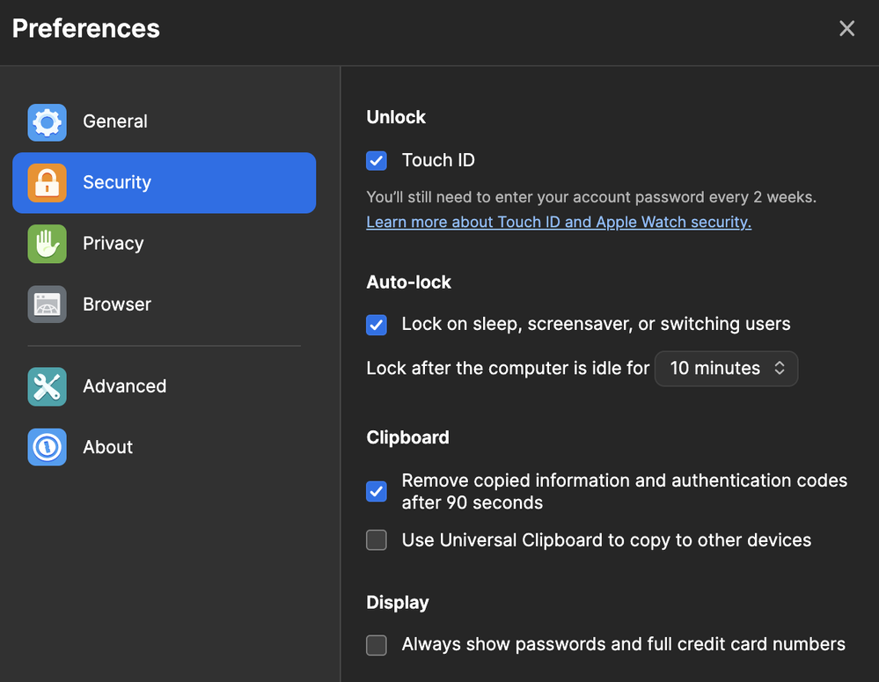
Task: Toggle Remove copied information after 90 seconds
Action: click(x=377, y=491)
